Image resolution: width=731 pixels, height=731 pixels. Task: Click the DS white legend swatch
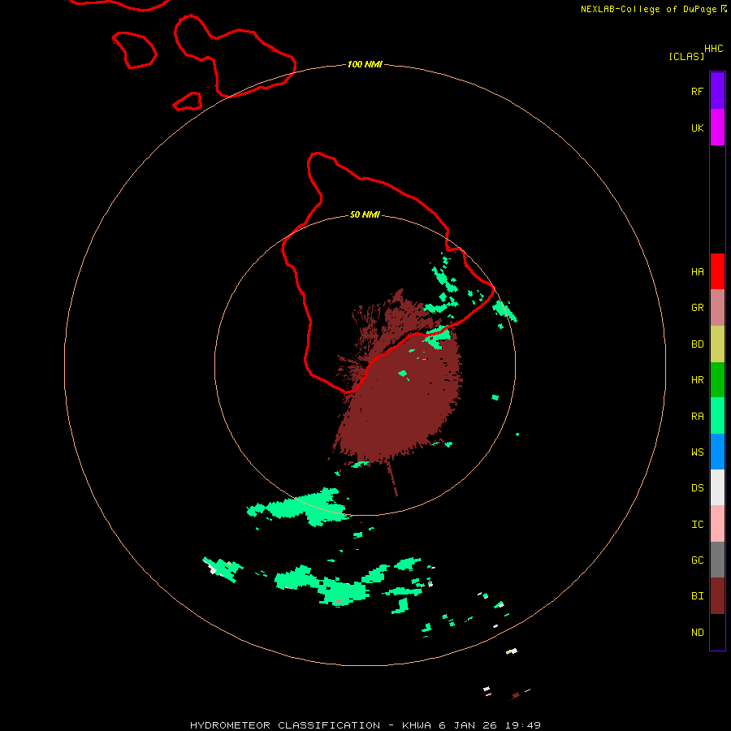[x=717, y=487]
